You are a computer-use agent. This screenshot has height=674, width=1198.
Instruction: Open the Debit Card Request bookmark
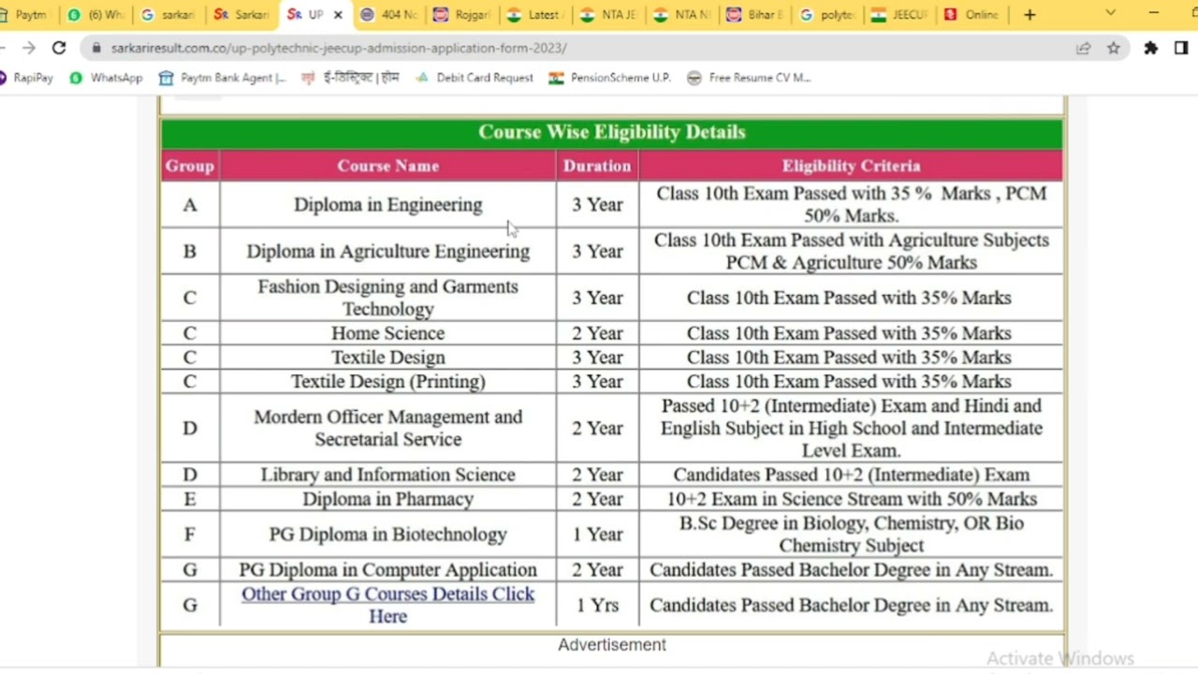coord(475,78)
